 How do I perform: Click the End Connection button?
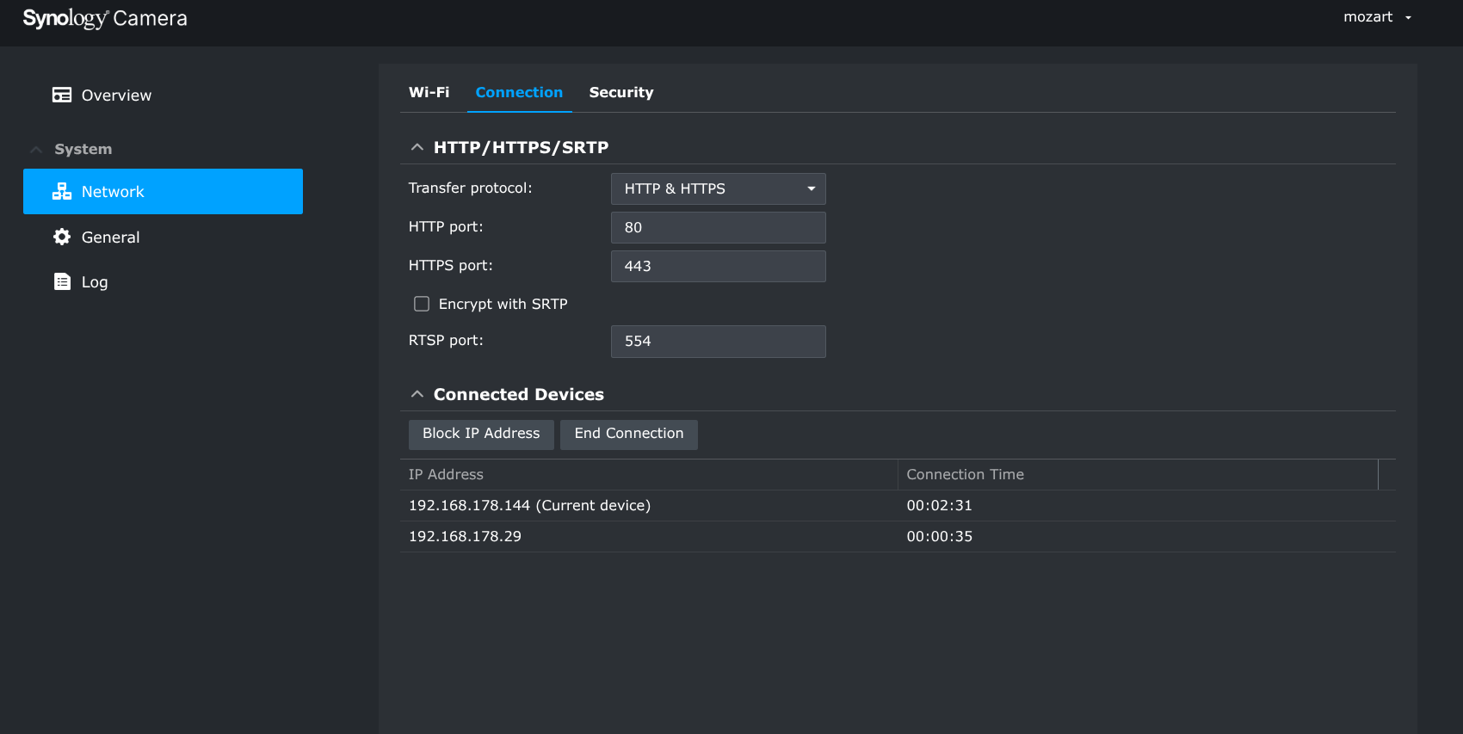[x=628, y=434]
